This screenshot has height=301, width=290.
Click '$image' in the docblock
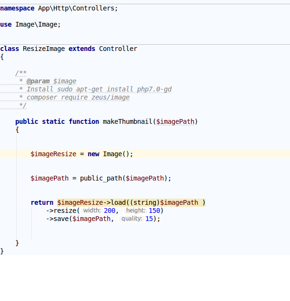coord(65,81)
